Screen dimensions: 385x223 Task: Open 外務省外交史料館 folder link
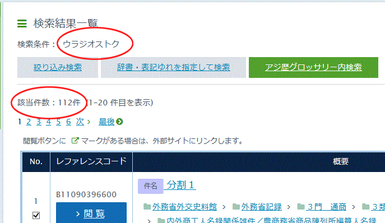coord(184,207)
